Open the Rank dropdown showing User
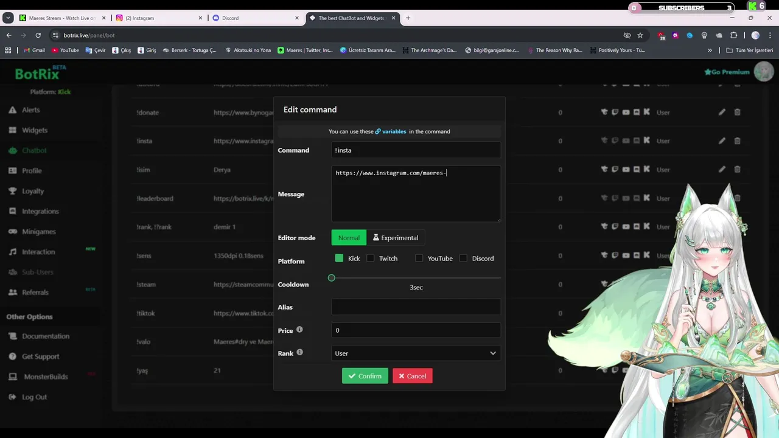 [416, 353]
